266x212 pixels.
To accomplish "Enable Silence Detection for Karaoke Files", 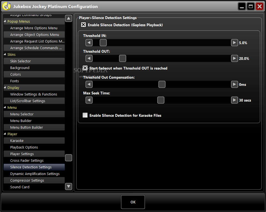I will click(85, 115).
